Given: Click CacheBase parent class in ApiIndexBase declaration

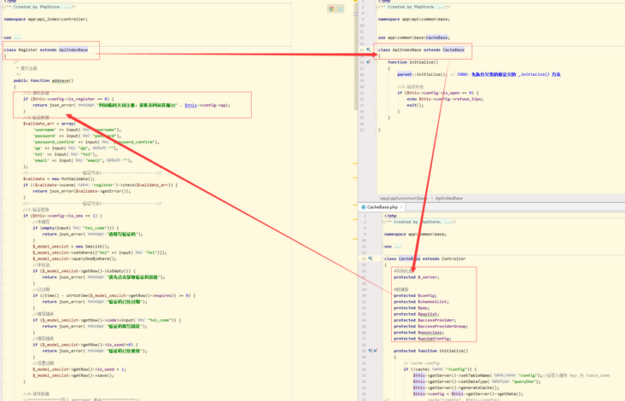Looking at the screenshot, I should (453, 49).
